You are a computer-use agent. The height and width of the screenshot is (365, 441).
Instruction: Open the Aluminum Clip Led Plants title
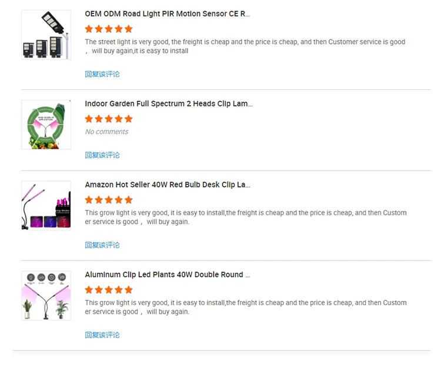[x=168, y=274]
